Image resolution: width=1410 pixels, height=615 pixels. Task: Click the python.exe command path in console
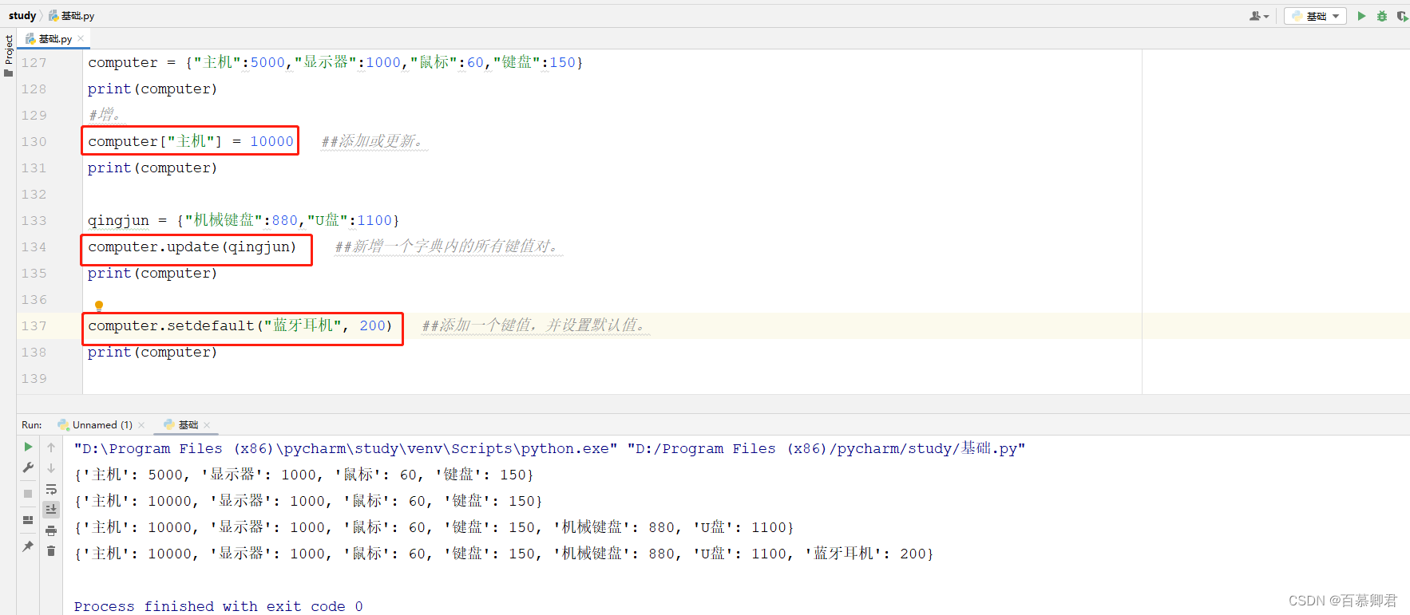click(346, 448)
